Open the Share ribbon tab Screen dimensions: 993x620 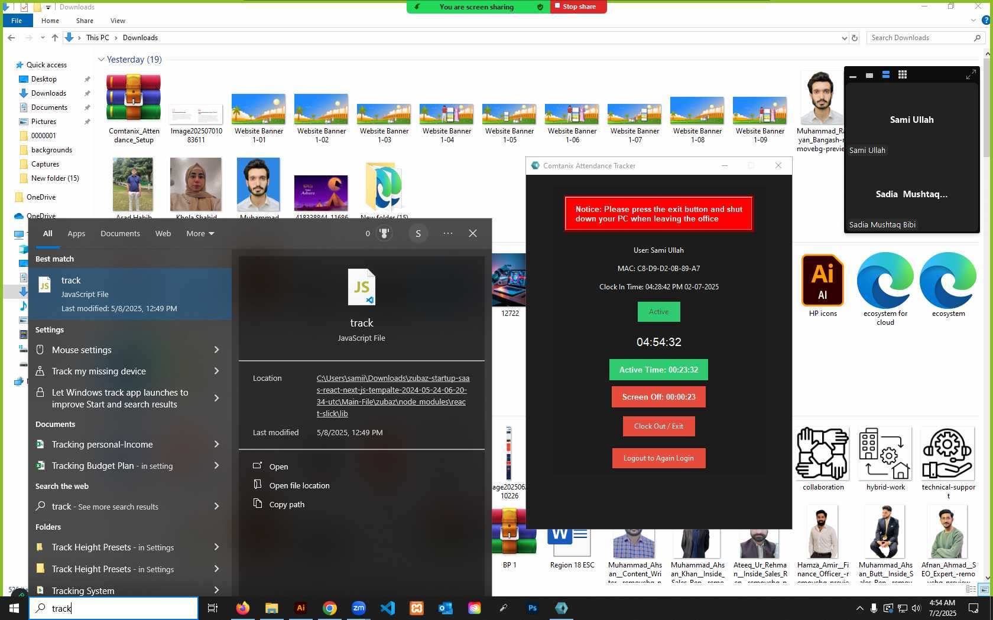[x=85, y=21]
